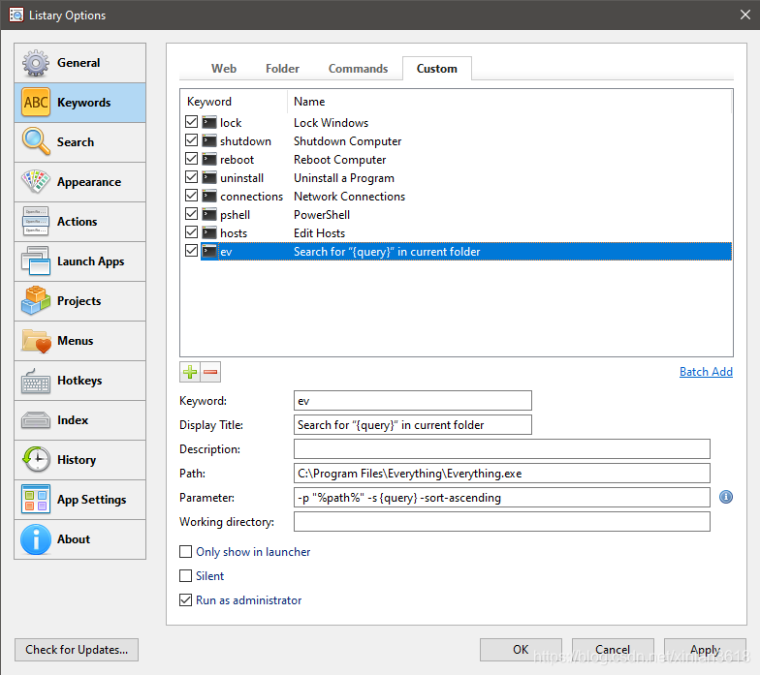Viewport: 760px width, 675px height.
Task: Switch to the Commands tab
Action: click(359, 69)
